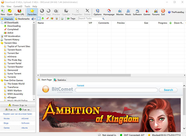This screenshot has height=136, width=186.
Task: Toggle the green downloading filter arrow
Action: point(43,18)
